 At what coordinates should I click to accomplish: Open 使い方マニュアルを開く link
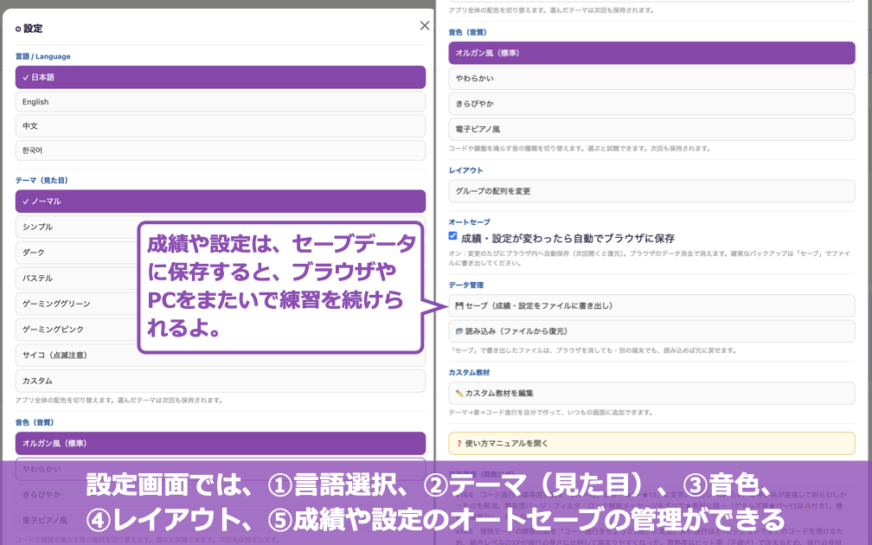(651, 444)
